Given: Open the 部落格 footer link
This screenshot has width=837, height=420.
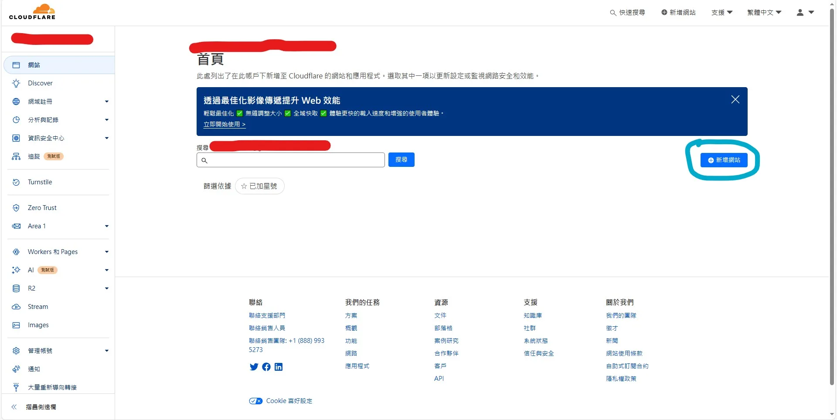Looking at the screenshot, I should (x=443, y=328).
